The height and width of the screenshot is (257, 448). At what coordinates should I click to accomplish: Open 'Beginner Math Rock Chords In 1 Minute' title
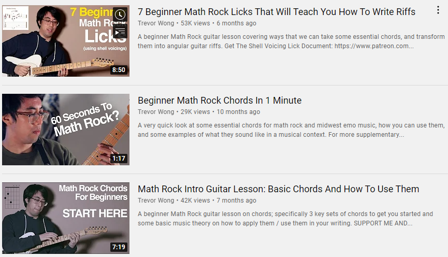point(220,101)
